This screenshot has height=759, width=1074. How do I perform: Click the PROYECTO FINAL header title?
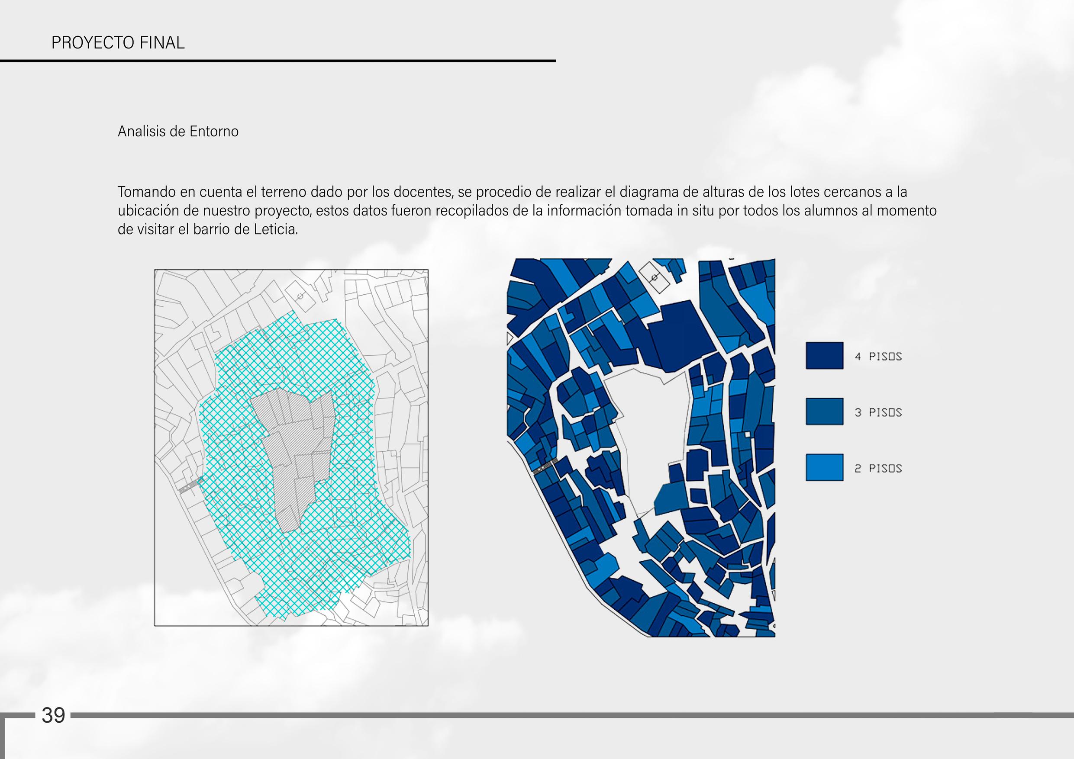(x=118, y=42)
